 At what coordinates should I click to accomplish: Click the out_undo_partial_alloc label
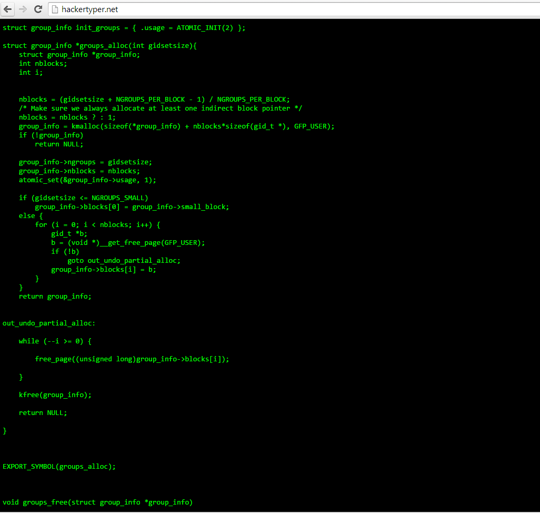point(48,323)
